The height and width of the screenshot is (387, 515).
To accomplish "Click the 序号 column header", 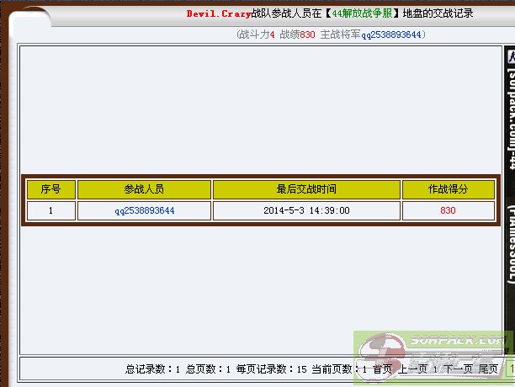I will click(x=50, y=189).
